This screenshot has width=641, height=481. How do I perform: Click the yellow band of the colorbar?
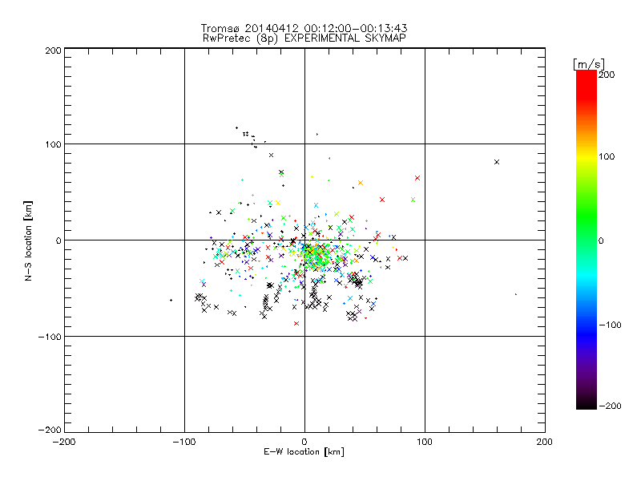tap(587, 156)
